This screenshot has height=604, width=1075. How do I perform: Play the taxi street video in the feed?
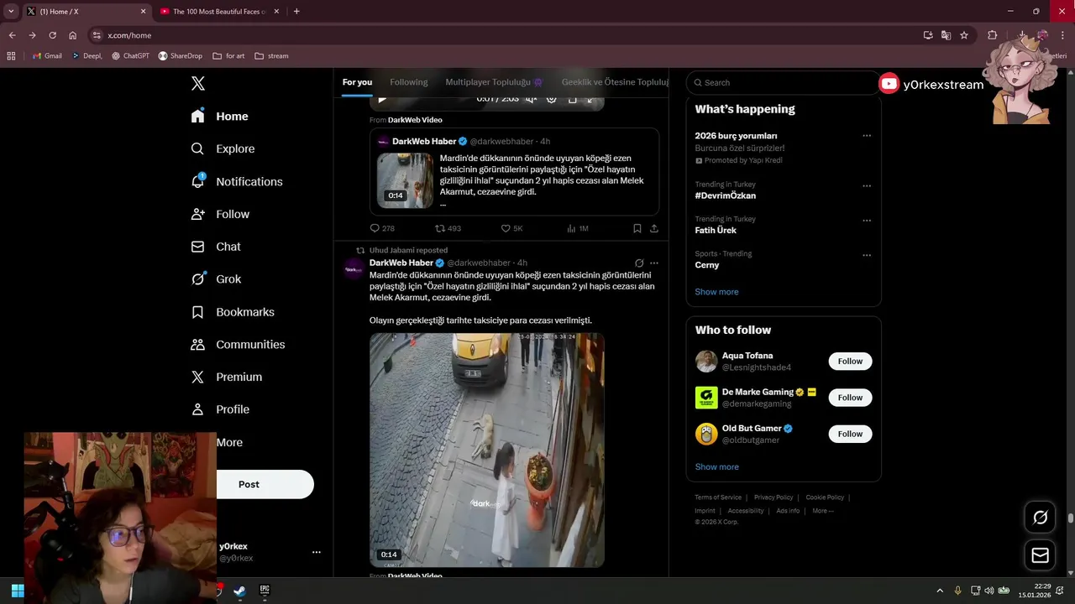pyautogui.click(x=487, y=450)
